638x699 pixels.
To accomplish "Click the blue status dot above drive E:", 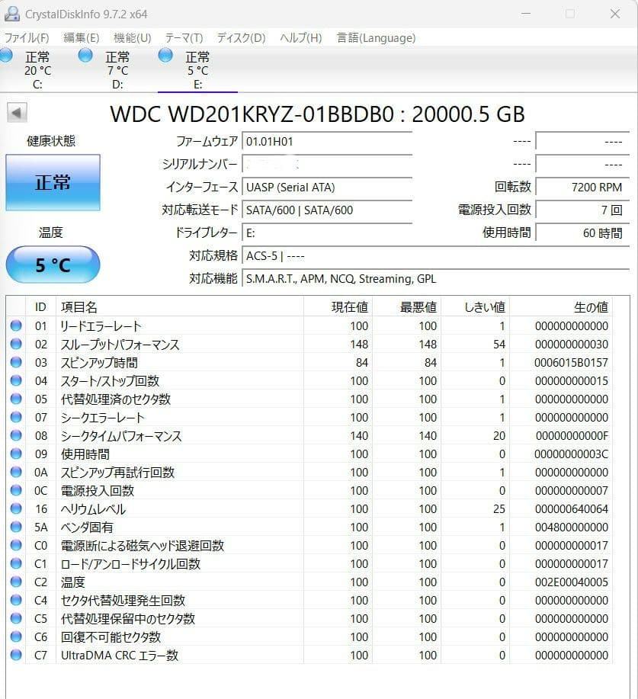I will point(165,54).
